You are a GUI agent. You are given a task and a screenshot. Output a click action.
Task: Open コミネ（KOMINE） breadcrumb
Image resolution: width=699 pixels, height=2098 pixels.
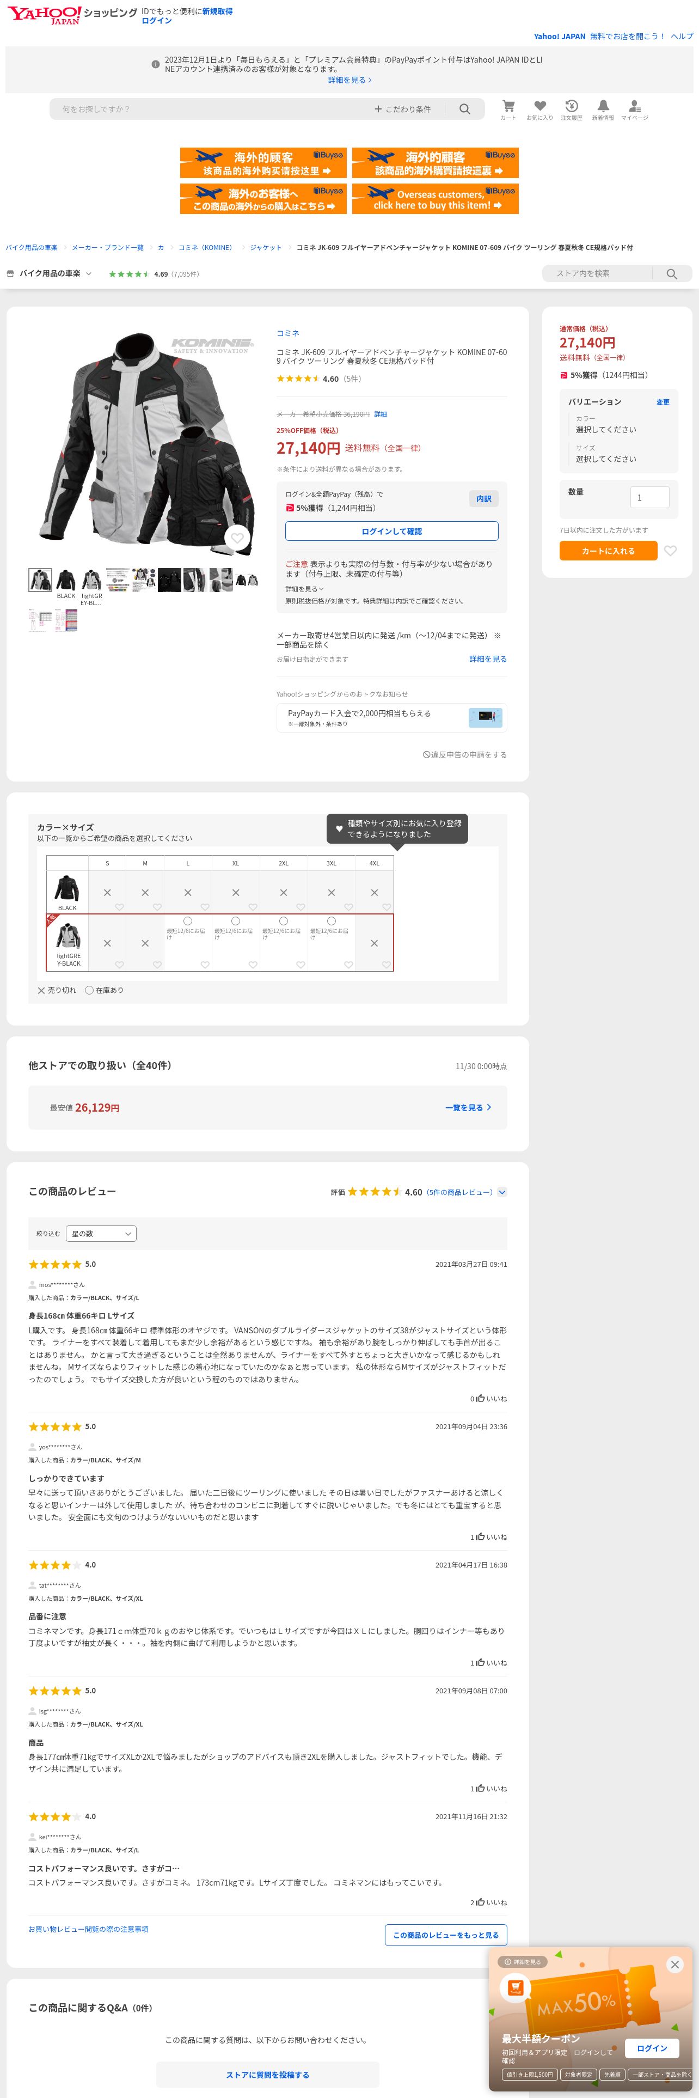point(207,248)
